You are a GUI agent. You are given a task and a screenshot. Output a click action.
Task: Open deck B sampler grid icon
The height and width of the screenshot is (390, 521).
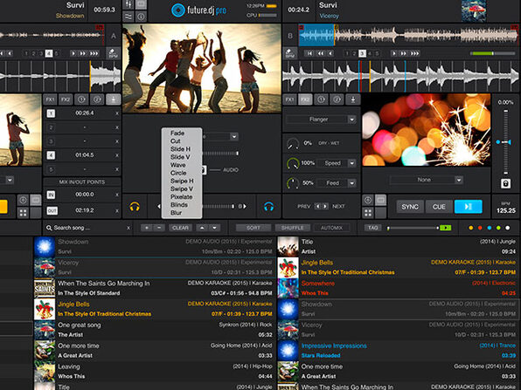tap(368, 213)
